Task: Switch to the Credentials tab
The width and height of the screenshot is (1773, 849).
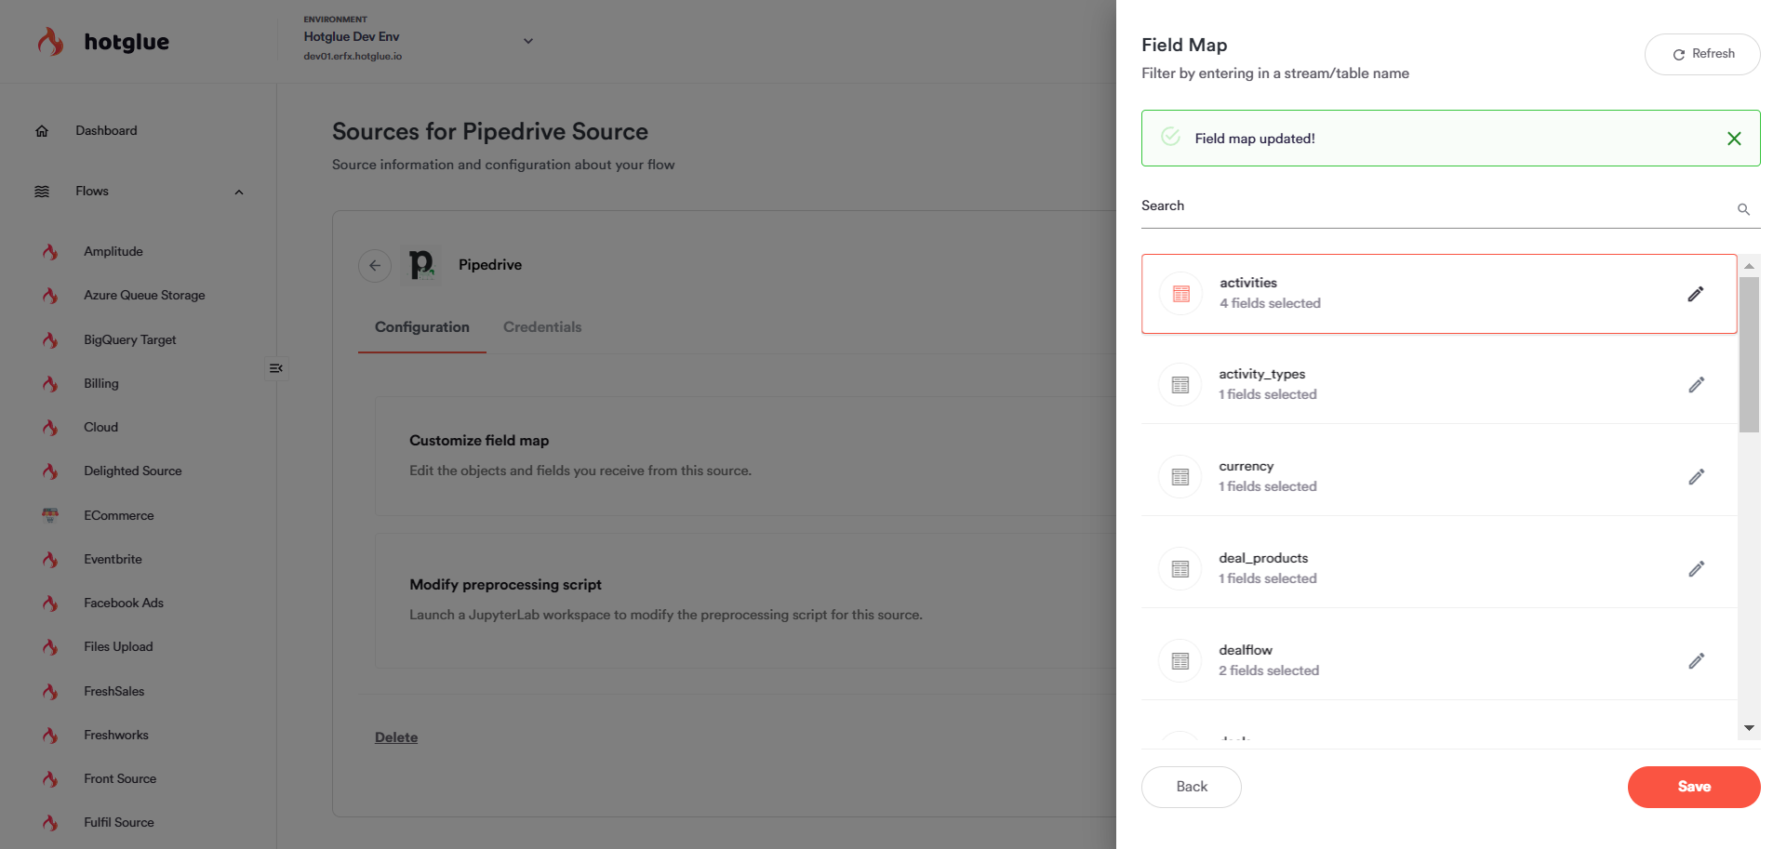Action: point(542,327)
